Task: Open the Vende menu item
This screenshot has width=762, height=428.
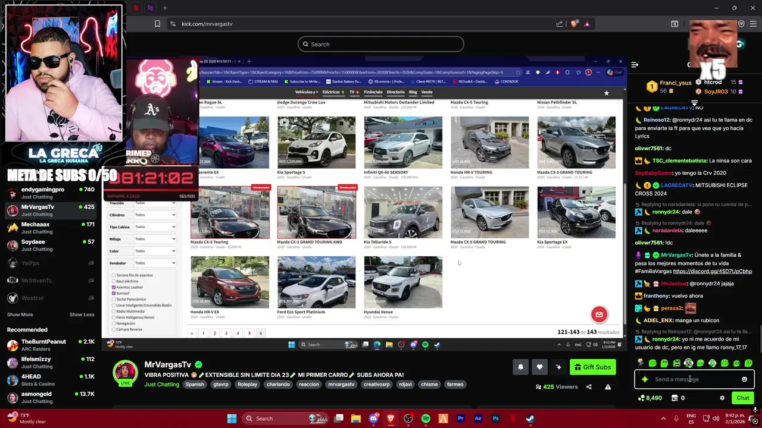Action: click(427, 92)
